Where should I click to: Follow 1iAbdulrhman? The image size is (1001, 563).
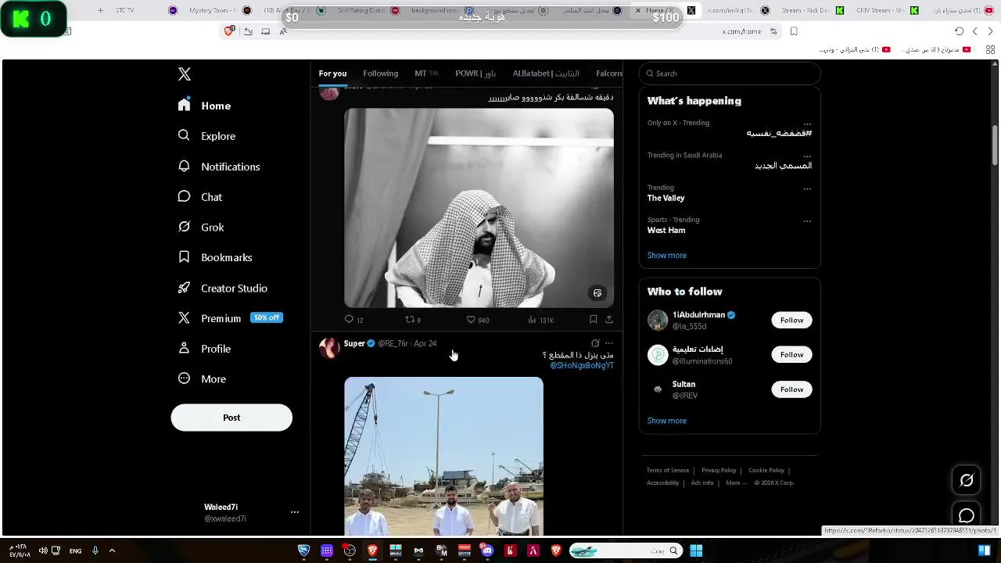[x=791, y=320]
